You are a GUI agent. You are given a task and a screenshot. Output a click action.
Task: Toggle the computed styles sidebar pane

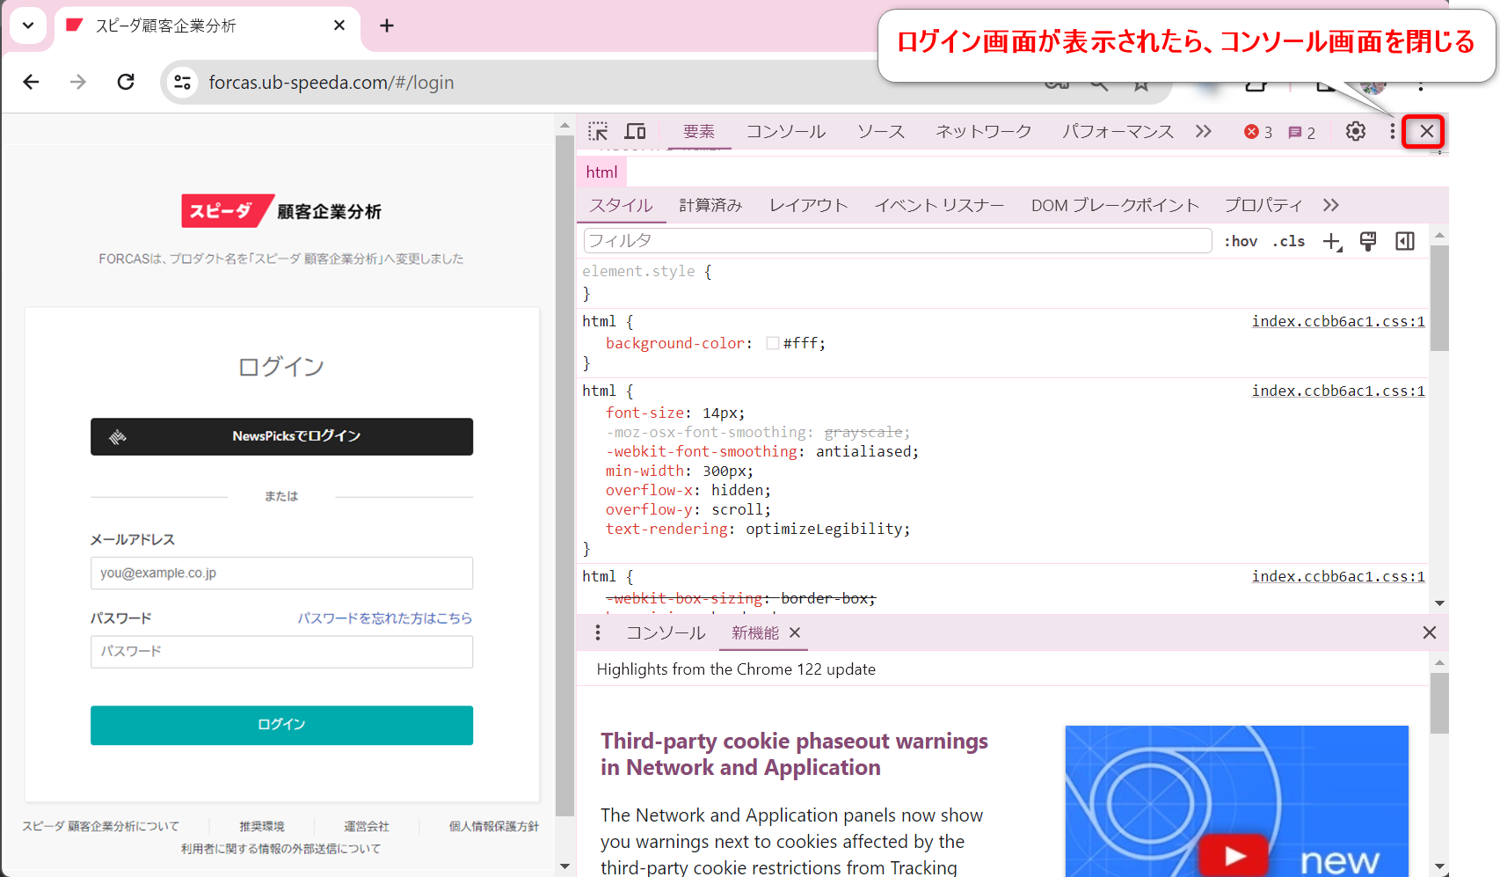(1404, 242)
